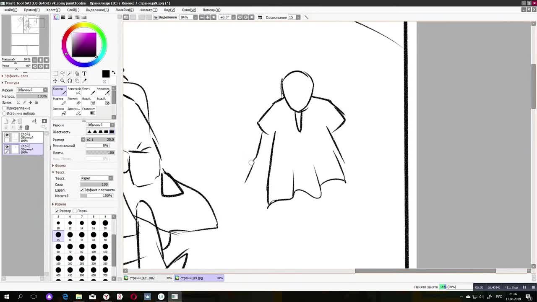Screen dimensions: 537x302
Task: Open the Сглаживание value dropdown
Action: click(298, 17)
